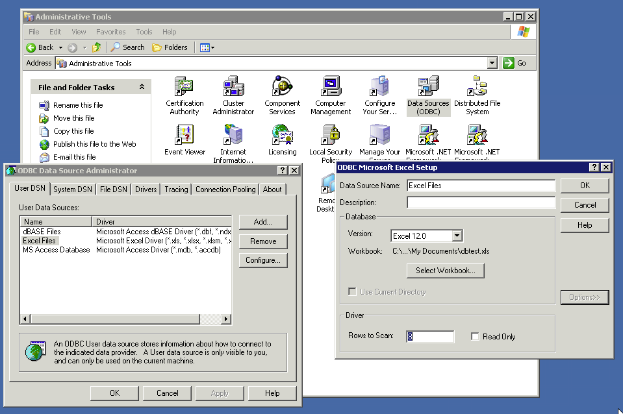The width and height of the screenshot is (623, 414).
Task: Switch to the System DSN tab
Action: pyautogui.click(x=73, y=189)
